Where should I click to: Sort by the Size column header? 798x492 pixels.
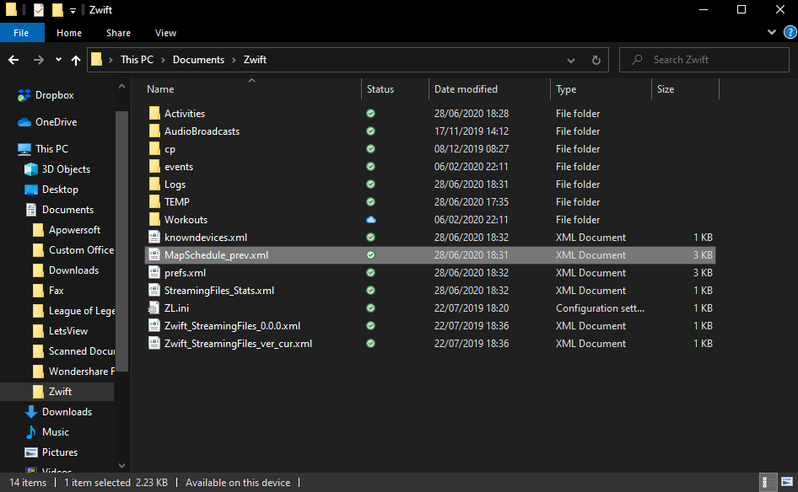666,89
